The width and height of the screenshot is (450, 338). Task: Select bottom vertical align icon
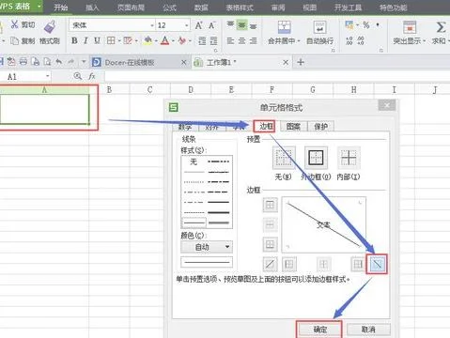tap(254, 25)
